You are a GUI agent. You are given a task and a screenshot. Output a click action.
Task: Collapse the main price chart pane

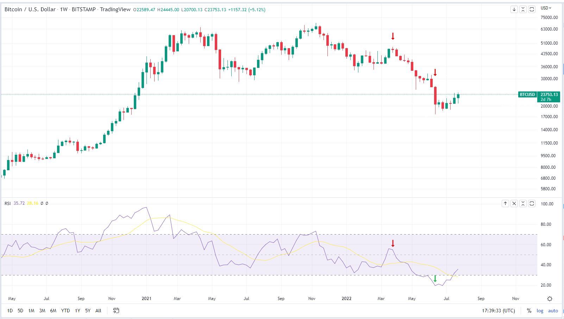(x=523, y=9)
